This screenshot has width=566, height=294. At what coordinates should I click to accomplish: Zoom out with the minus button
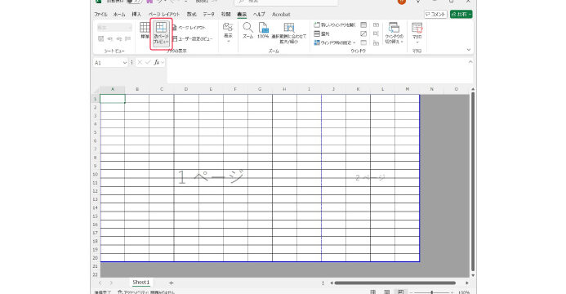point(412,292)
